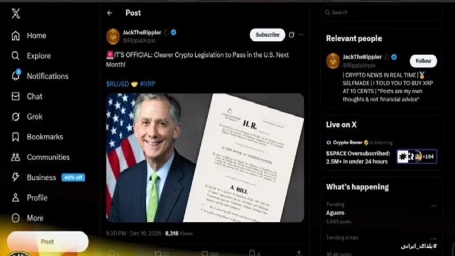Open Grok in the sidebar
Image resolution: width=455 pixels, height=256 pixels.
tap(35, 117)
